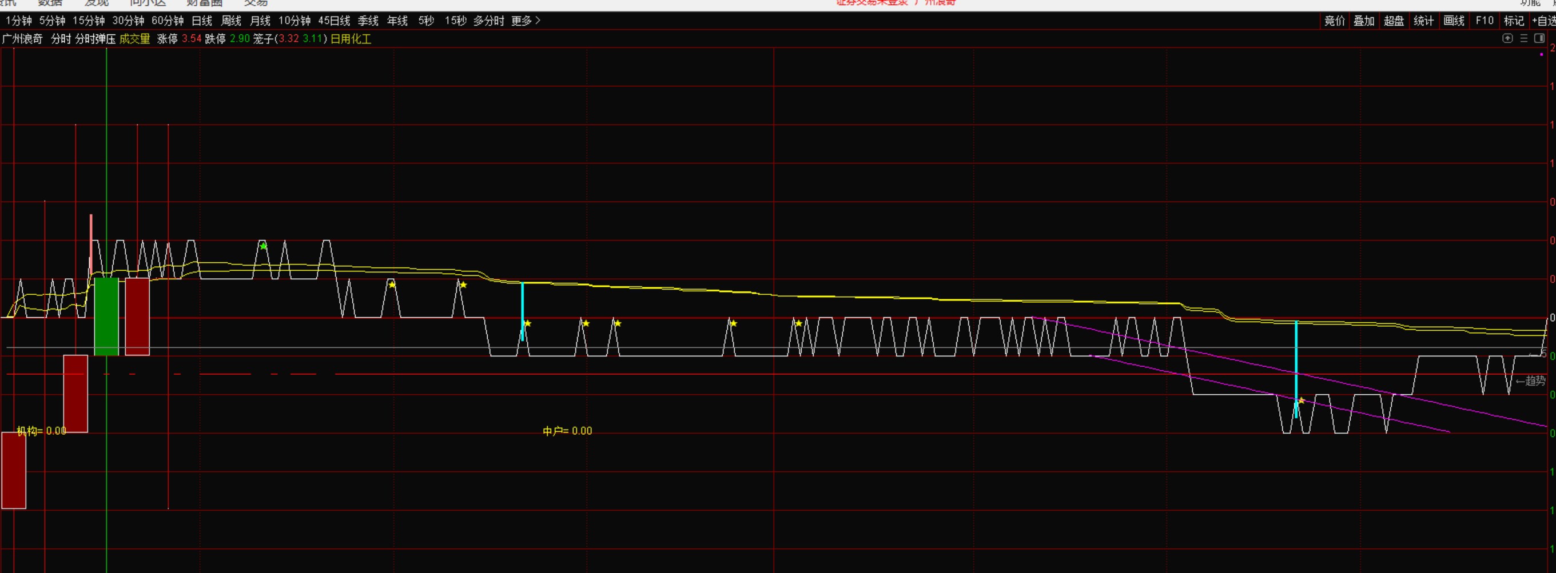The height and width of the screenshot is (573, 1556).
Task: Click the 中户= 0.00 label
Action: [x=567, y=431]
